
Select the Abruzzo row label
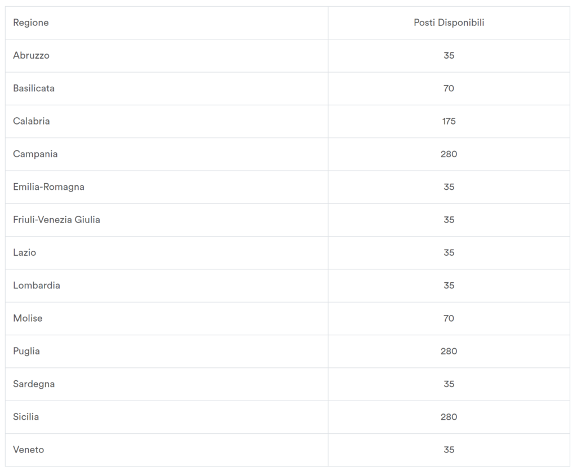[x=32, y=55]
